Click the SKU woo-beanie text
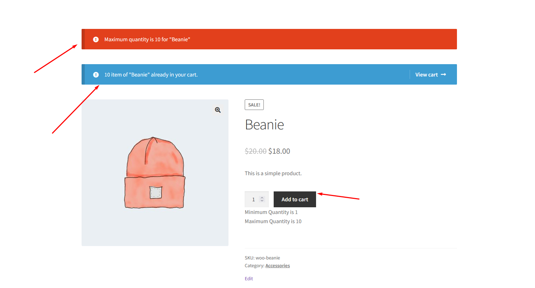Screen dimensions: 535x288 [x=262, y=258]
